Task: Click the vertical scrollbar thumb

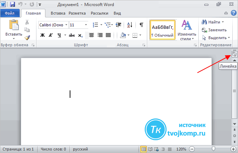Action: coord(234,91)
